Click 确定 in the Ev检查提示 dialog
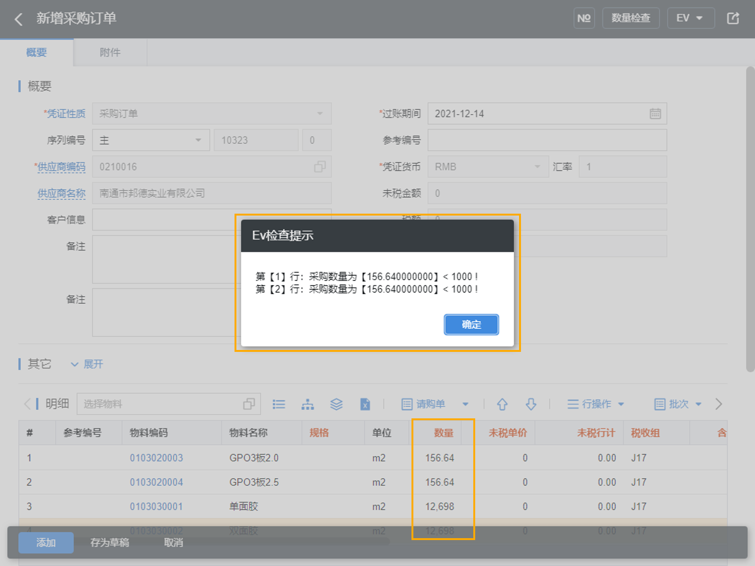Viewport: 755px width, 566px height. [471, 325]
